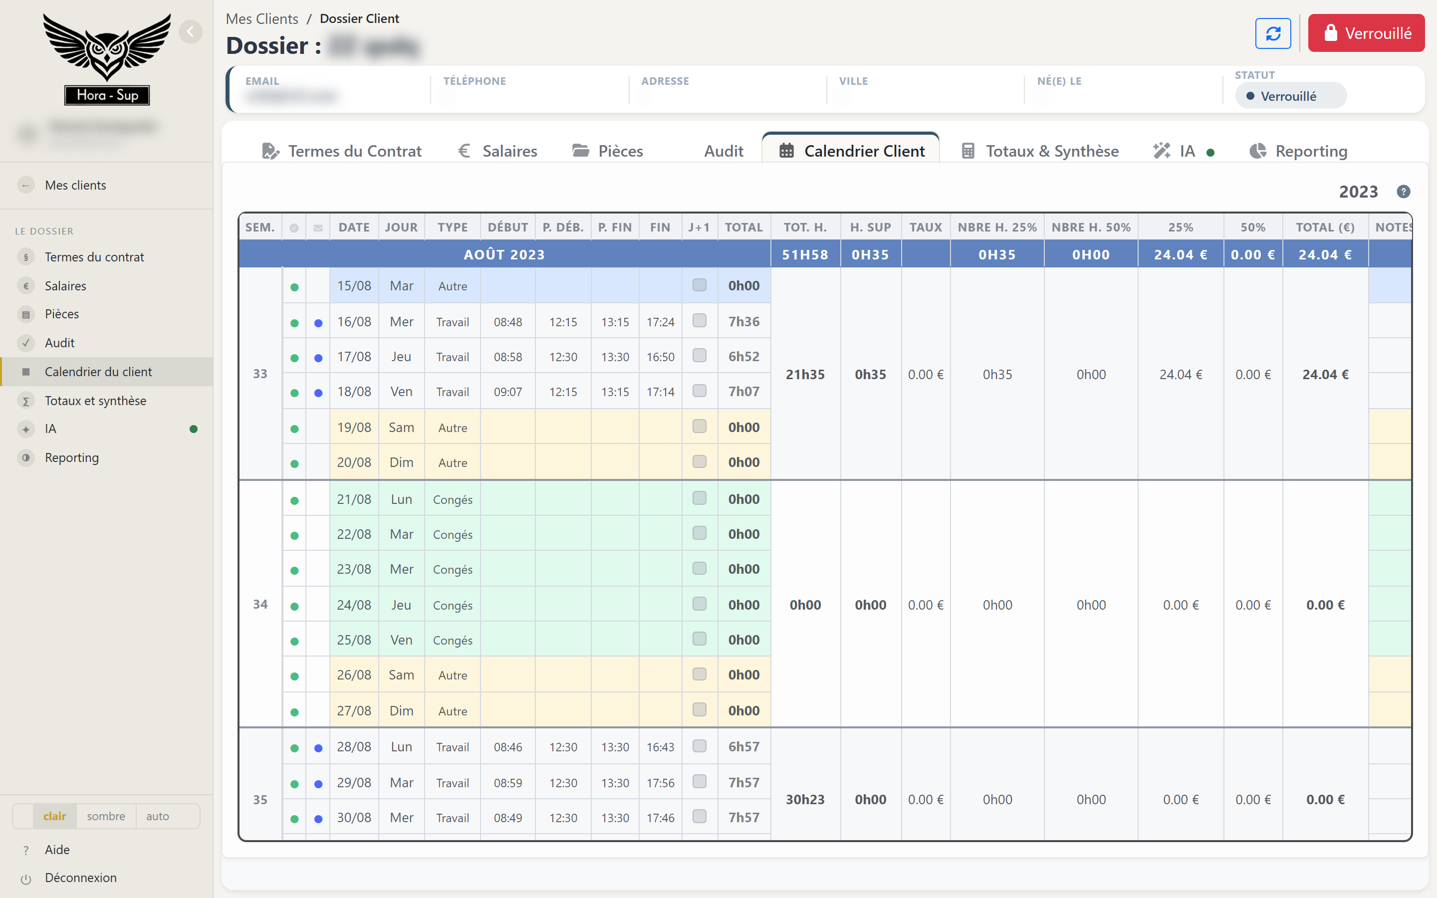
Task: Click the 08:48 start time on 16/08
Action: 508,322
